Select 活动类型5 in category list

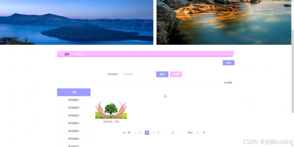[74, 131]
